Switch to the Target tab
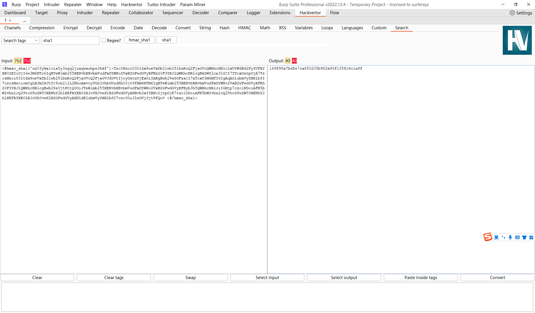Viewport: 535px width, 313px height. (x=41, y=13)
